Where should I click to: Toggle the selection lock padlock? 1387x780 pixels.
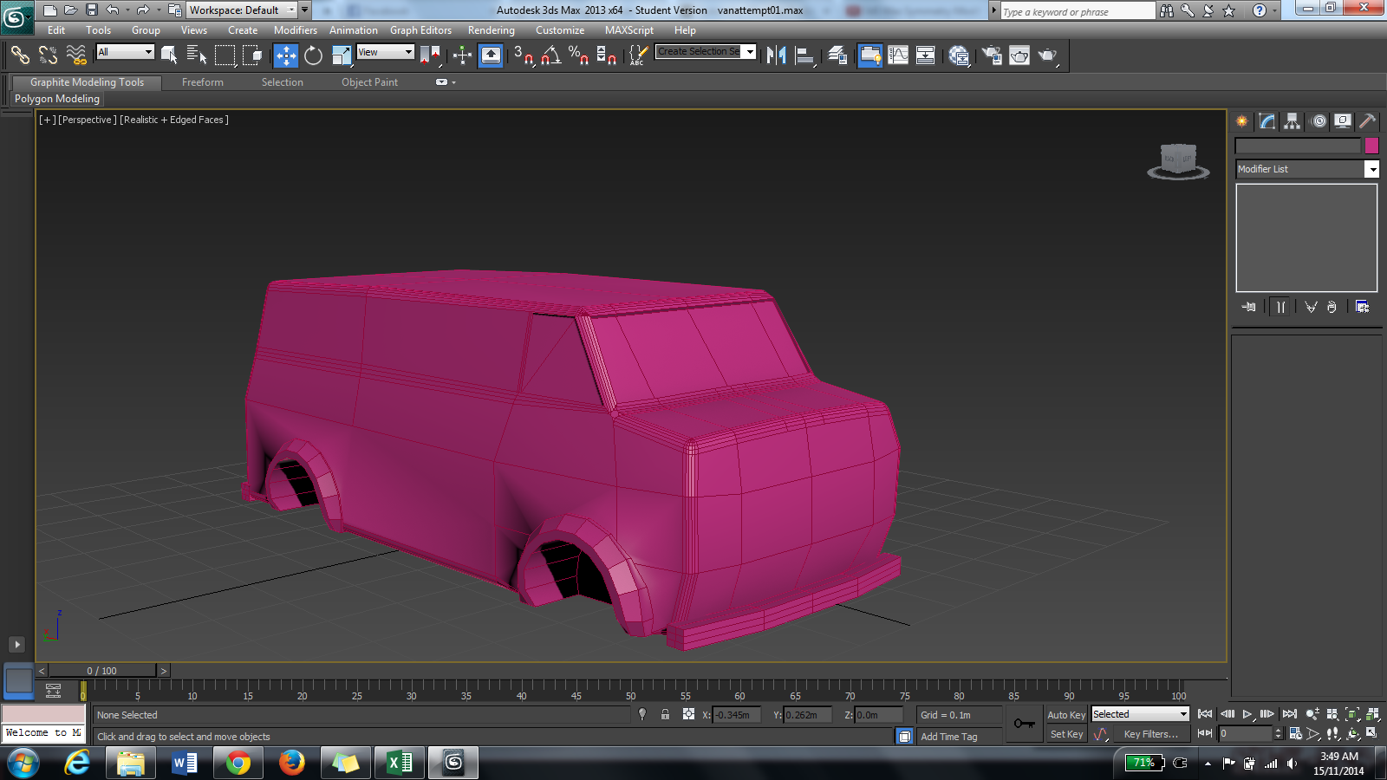coord(665,715)
